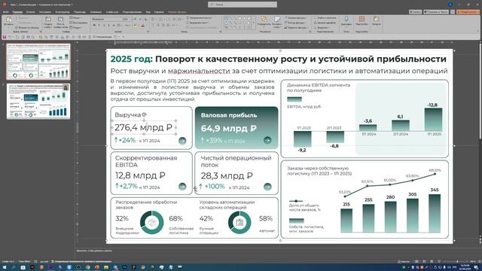
Task: Switch to the Формат фигуры tab
Action: pyautogui.click(x=177, y=12)
